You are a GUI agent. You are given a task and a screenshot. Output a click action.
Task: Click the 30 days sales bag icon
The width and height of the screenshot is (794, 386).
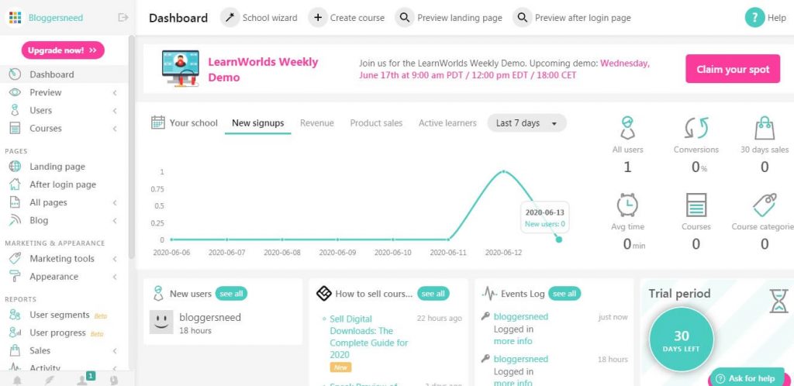click(765, 128)
